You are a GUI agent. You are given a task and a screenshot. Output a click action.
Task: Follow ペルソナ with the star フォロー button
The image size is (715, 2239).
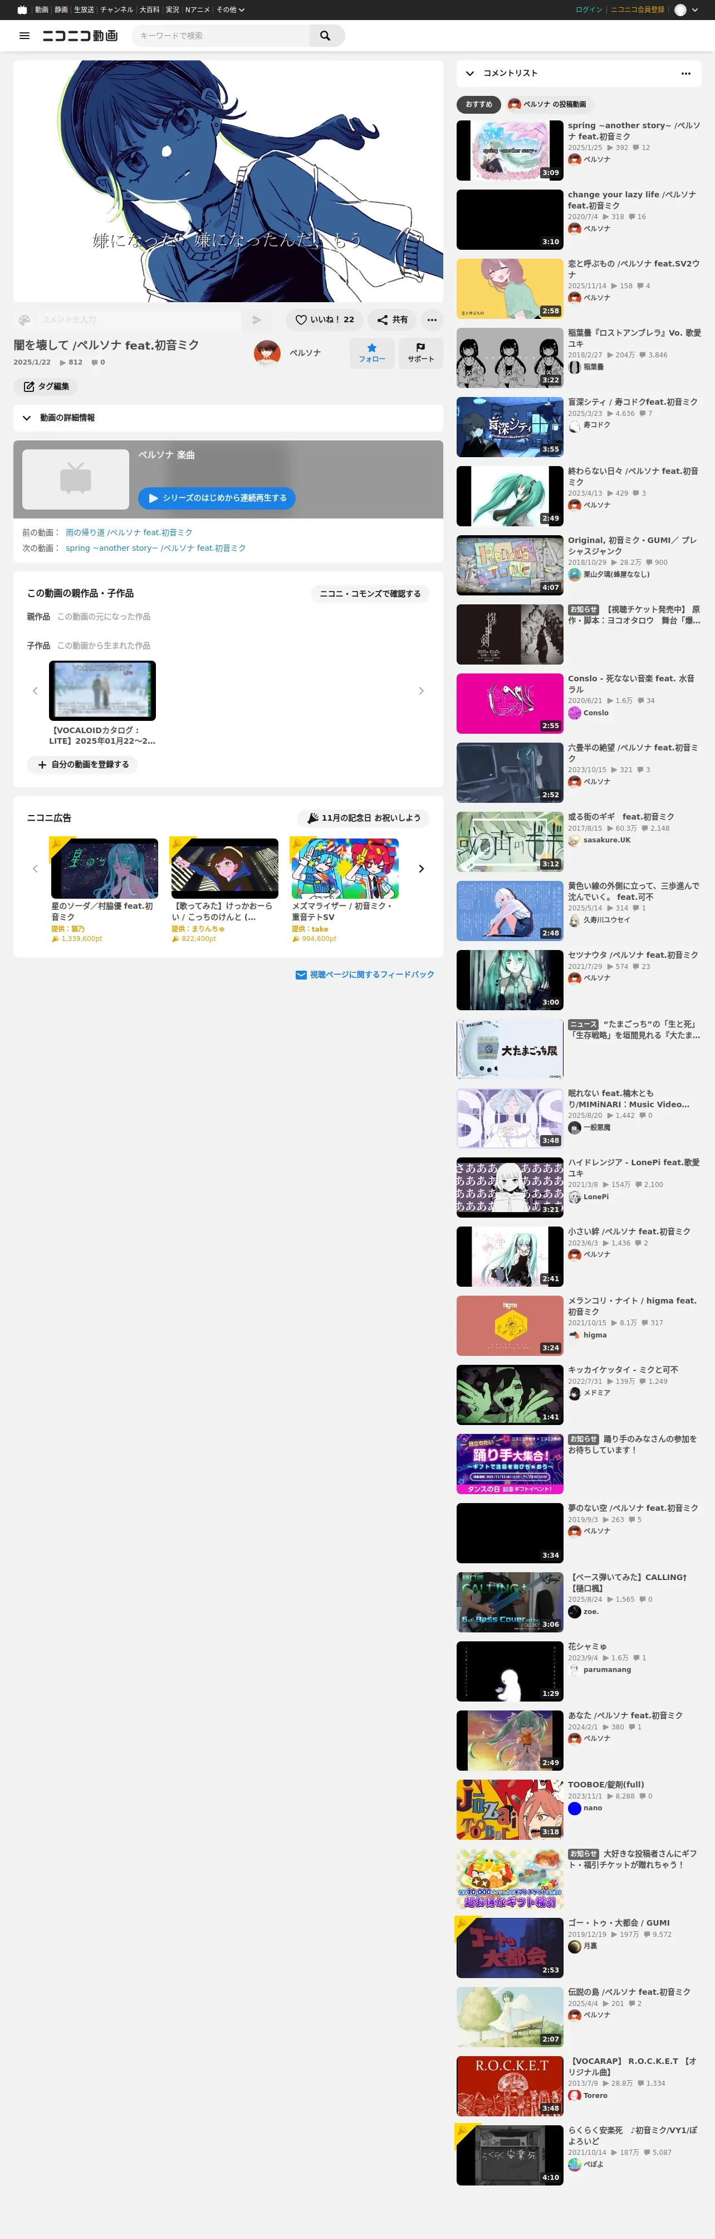pos(372,353)
